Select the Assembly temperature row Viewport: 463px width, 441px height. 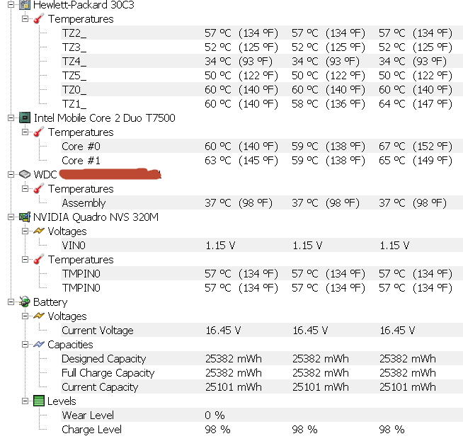[x=262, y=202]
